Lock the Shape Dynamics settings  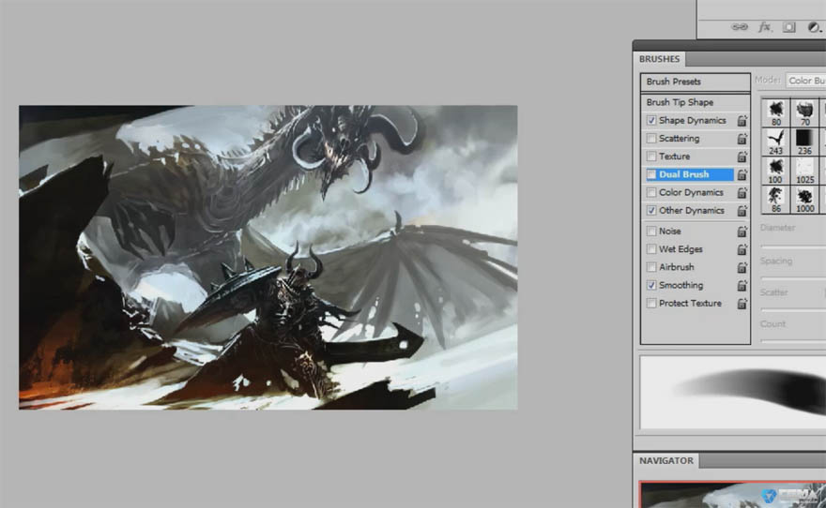point(742,121)
